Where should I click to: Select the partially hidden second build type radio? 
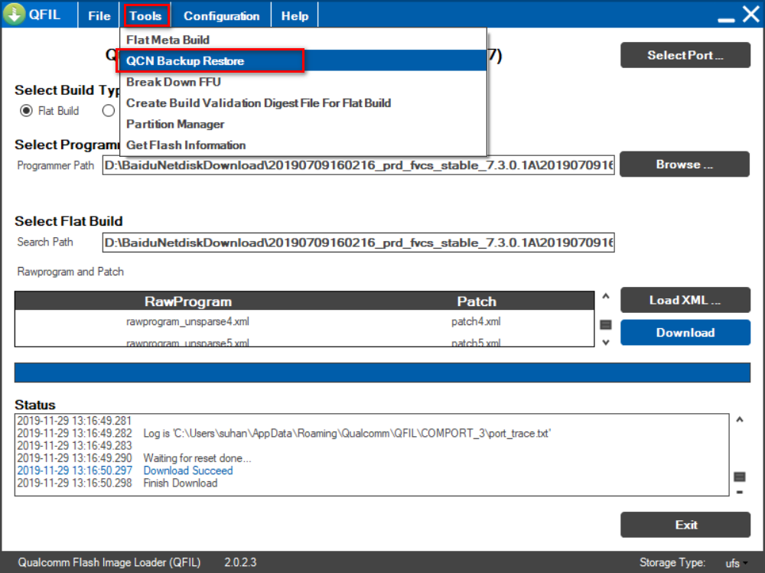point(109,111)
